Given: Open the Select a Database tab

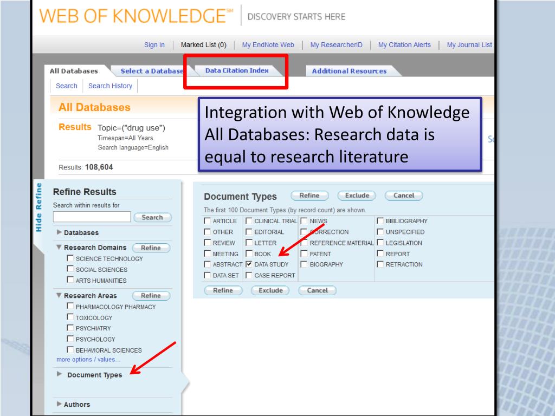Looking at the screenshot, I should point(152,71).
